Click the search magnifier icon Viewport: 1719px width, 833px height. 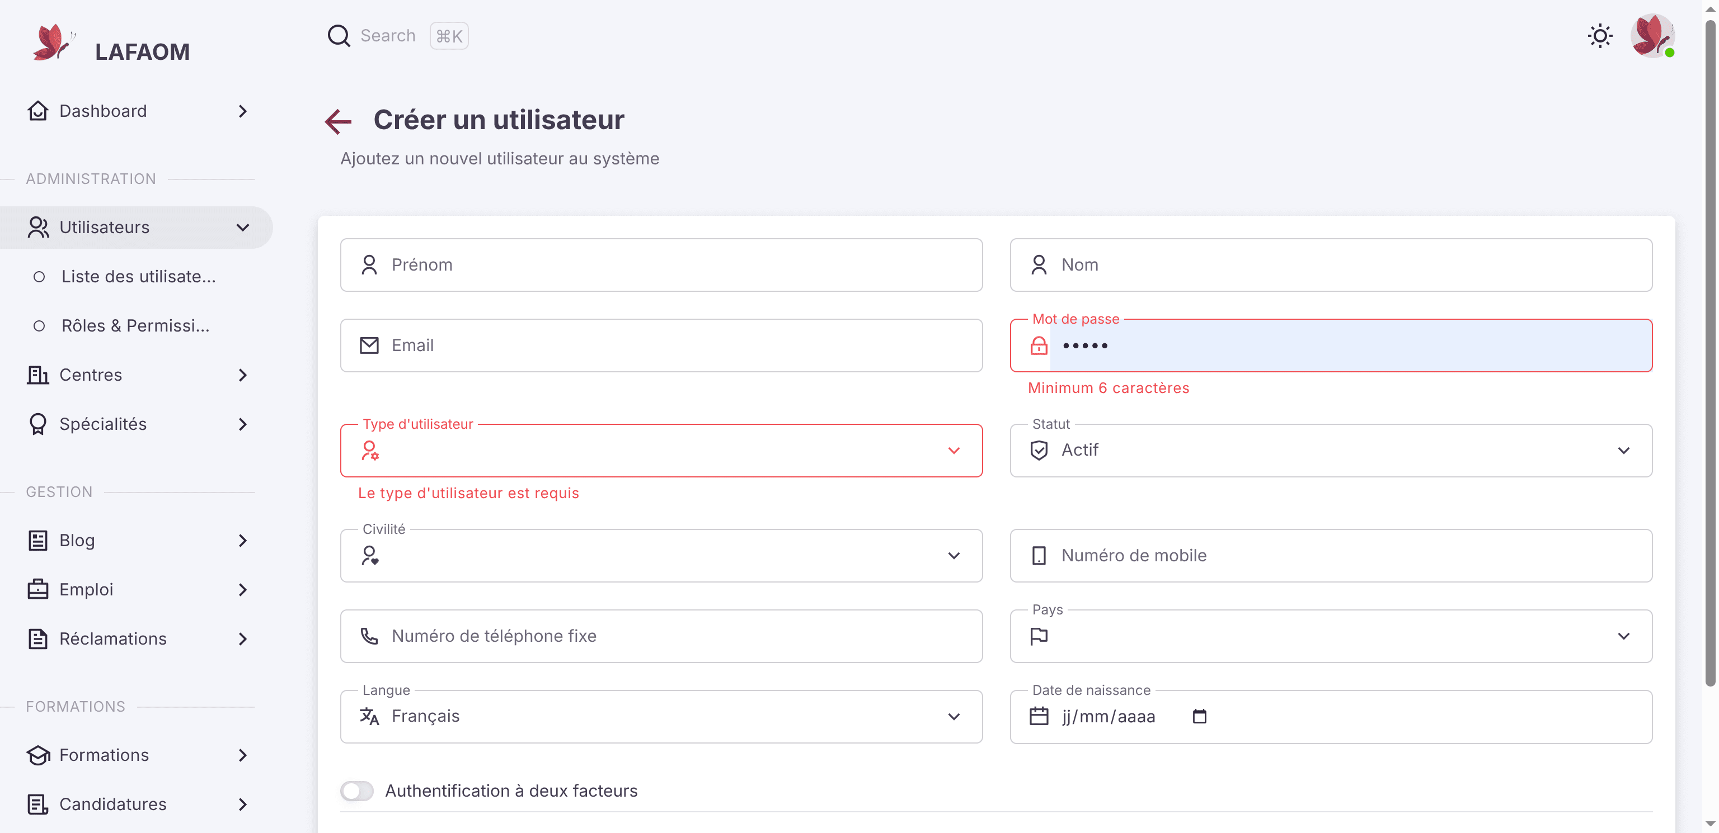pos(339,36)
